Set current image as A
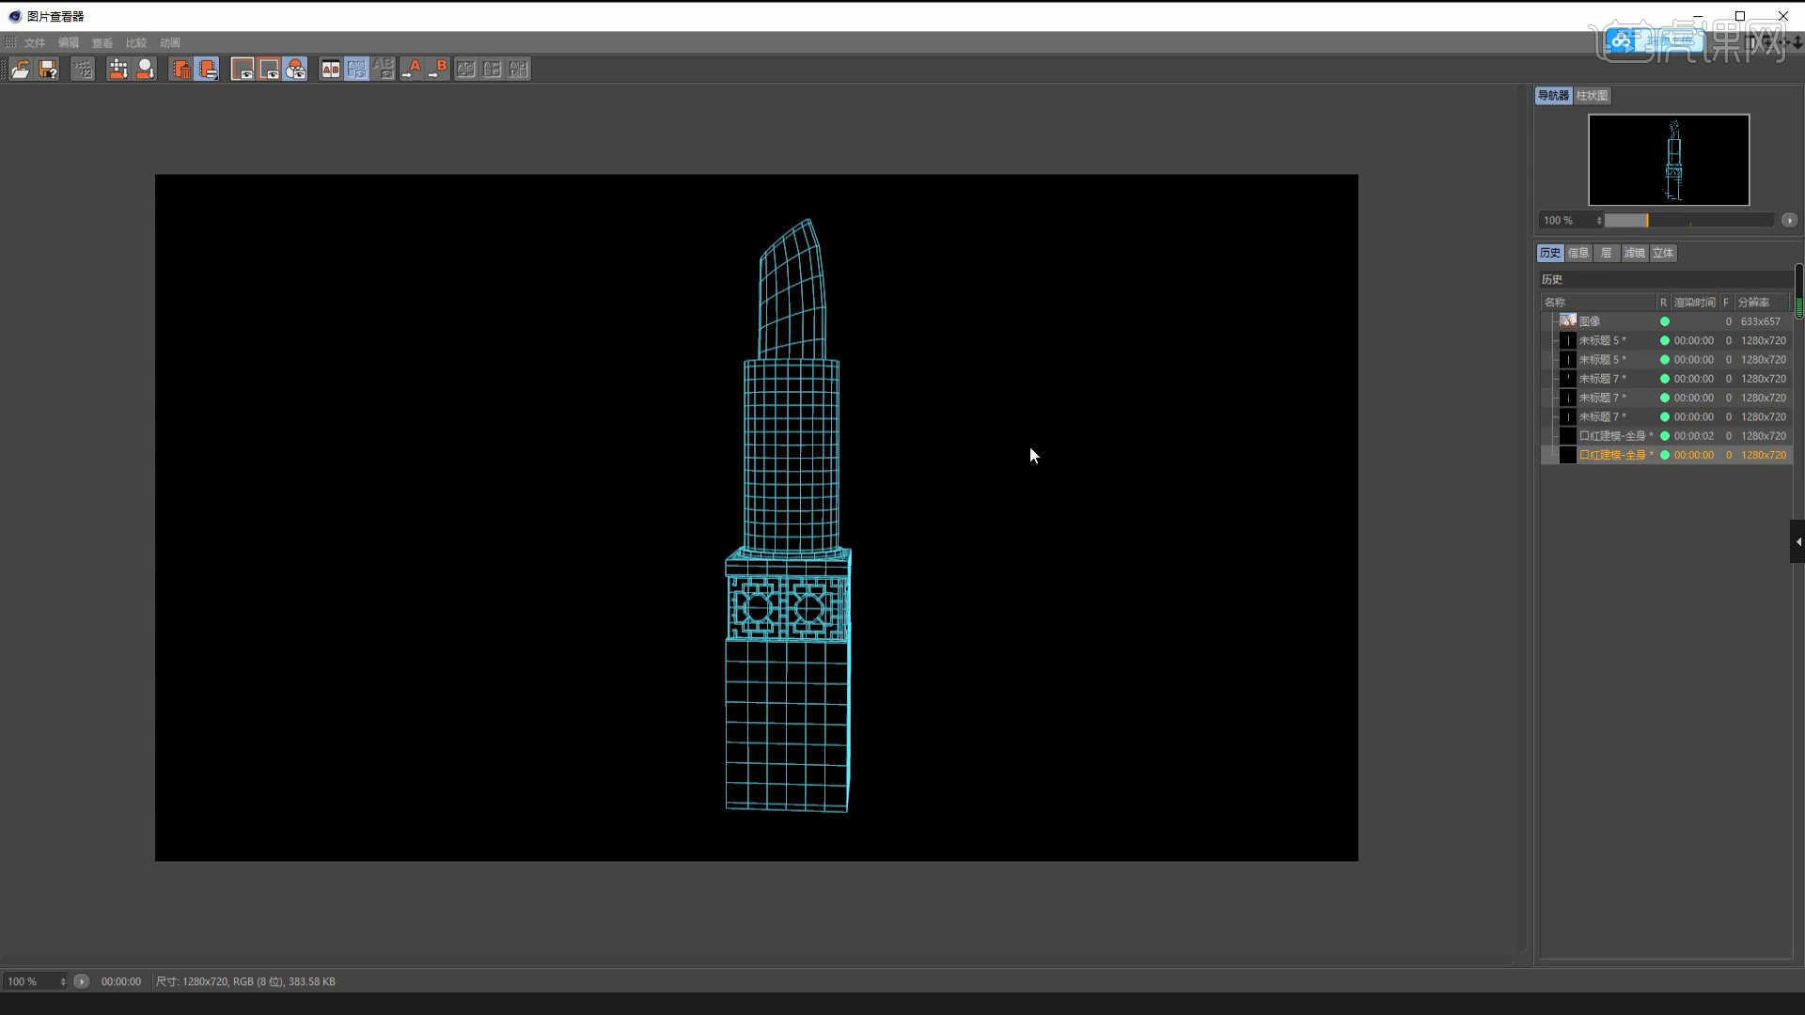The image size is (1805, 1015). (x=411, y=69)
